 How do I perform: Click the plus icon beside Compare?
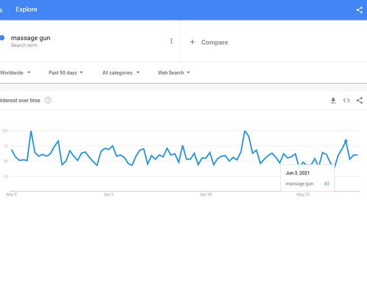point(192,42)
